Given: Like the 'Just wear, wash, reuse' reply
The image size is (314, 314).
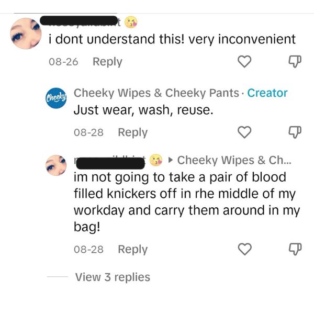Looking at the screenshot, I should 245,133.
